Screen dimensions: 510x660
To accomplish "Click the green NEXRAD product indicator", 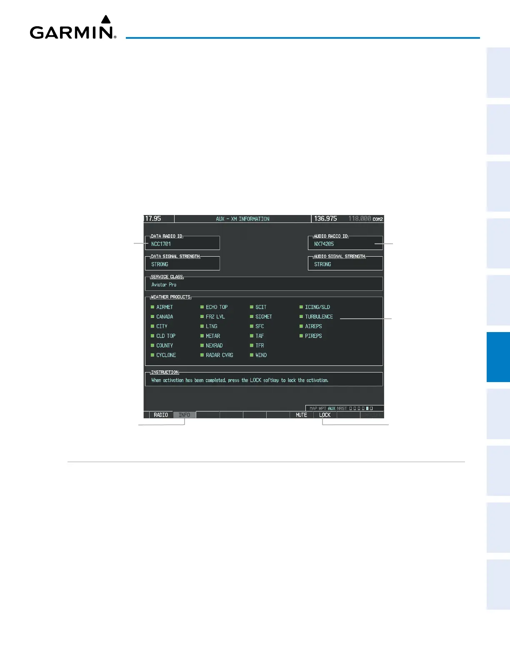I will coord(202,345).
